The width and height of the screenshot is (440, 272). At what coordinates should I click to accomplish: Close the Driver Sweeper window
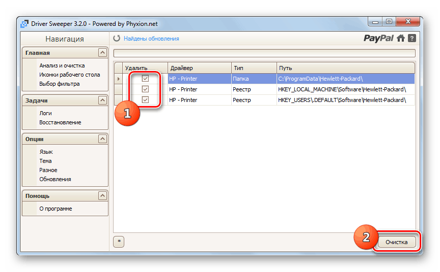coord(408,21)
